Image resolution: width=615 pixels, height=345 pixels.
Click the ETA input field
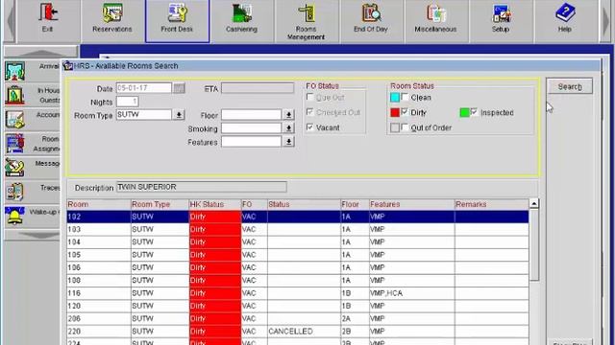(258, 88)
